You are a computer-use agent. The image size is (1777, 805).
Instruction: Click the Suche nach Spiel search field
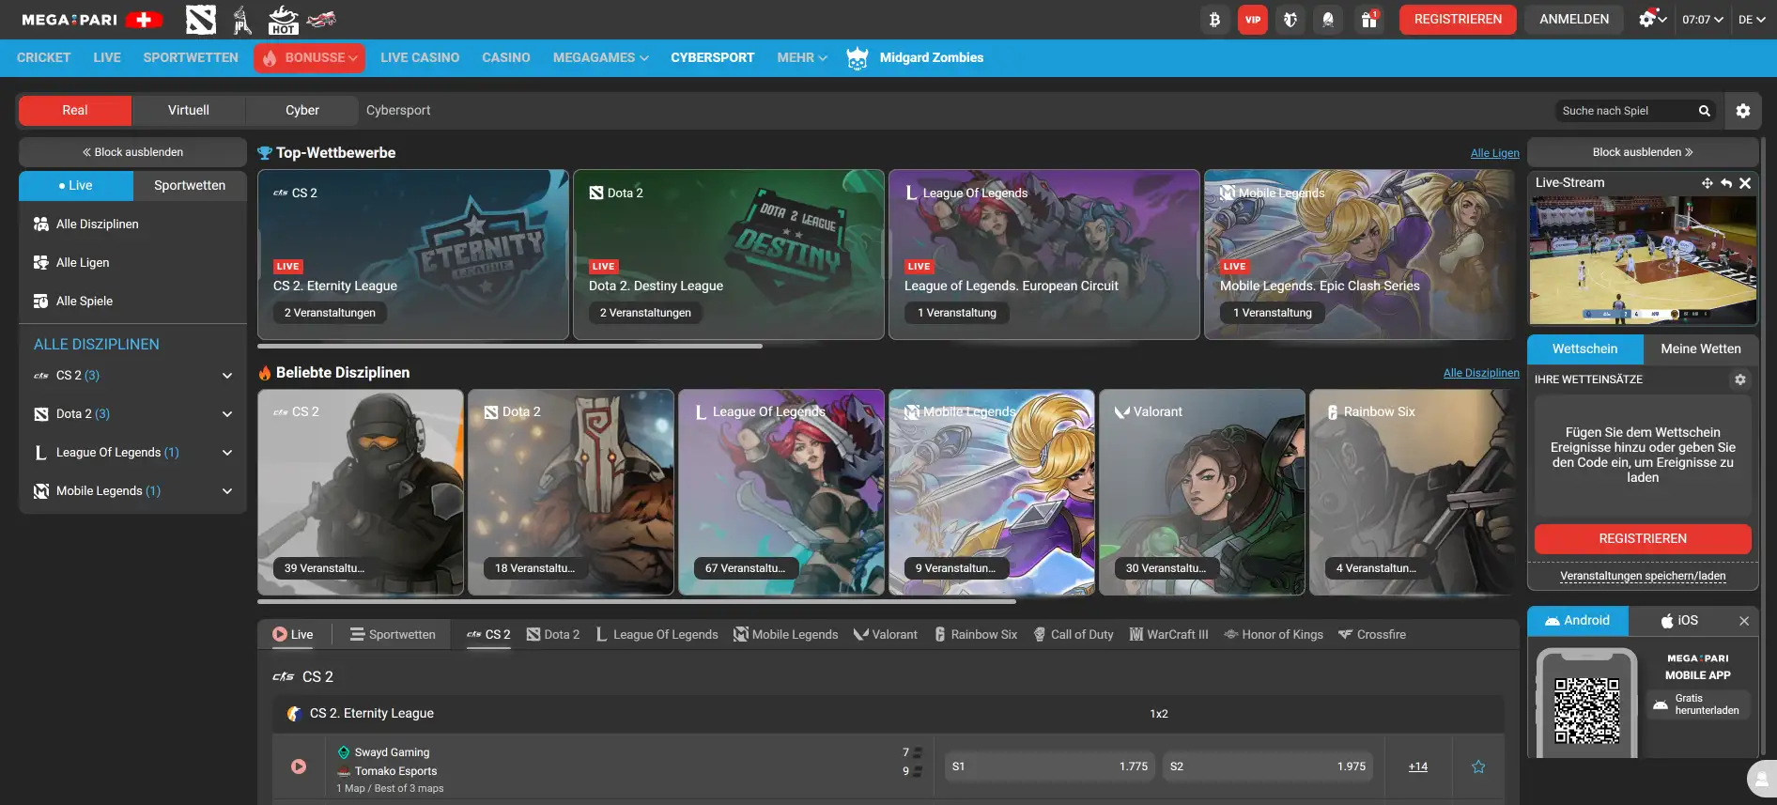pyautogui.click(x=1627, y=111)
